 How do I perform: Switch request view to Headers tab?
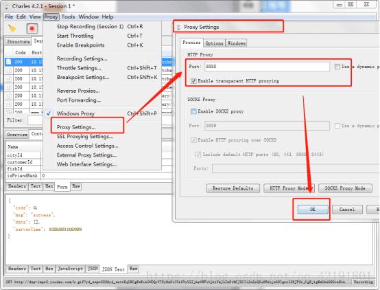17,186
